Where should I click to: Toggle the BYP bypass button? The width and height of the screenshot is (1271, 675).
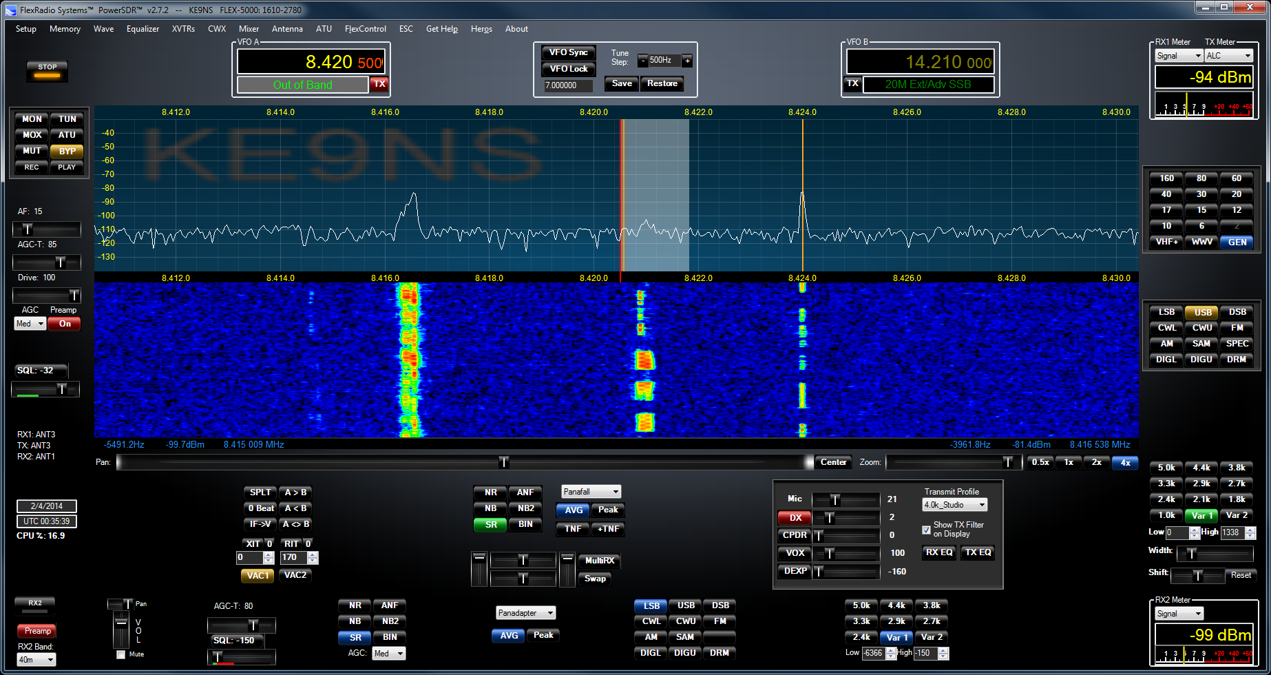[67, 151]
